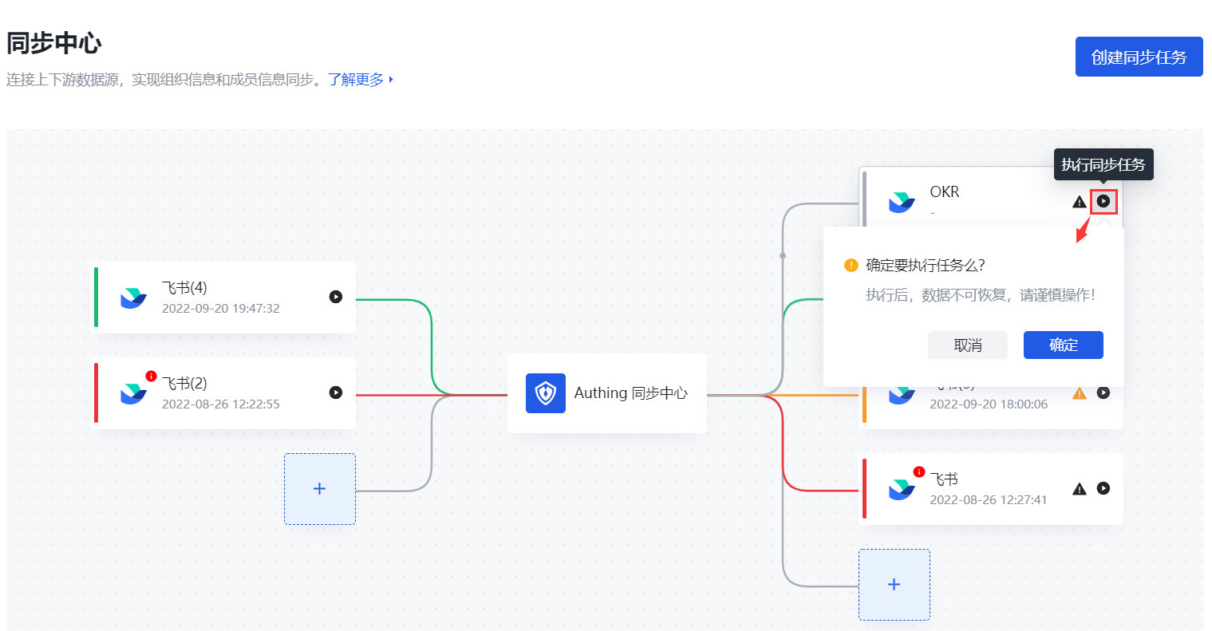Add upstream data source with left plus box
The height and width of the screenshot is (631, 1212).
[x=319, y=489]
